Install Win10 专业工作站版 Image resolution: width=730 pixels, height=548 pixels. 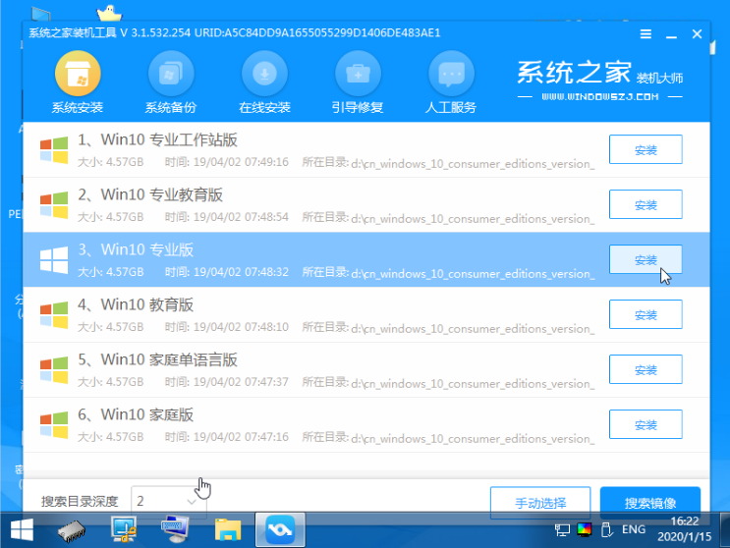click(646, 150)
